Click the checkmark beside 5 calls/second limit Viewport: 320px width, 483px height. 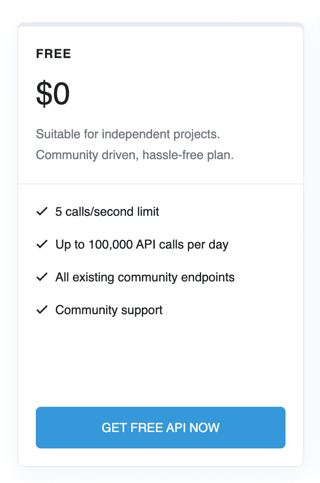[42, 212]
